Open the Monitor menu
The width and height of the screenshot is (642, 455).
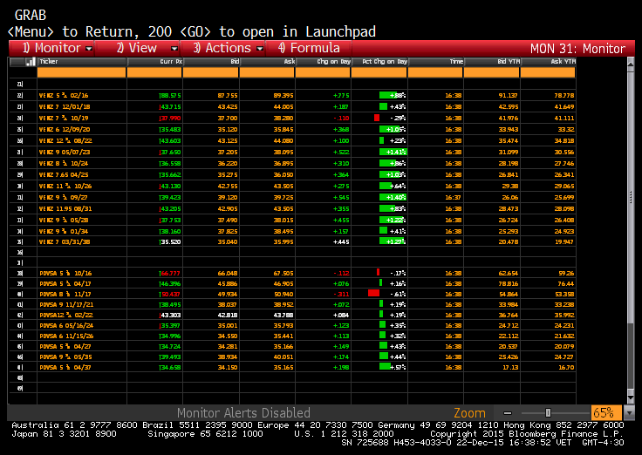(x=51, y=48)
